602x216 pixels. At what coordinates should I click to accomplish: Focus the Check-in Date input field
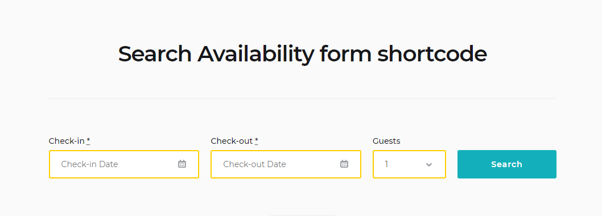click(124, 164)
